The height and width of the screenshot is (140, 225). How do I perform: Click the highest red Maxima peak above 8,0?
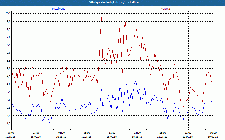pyautogui.click(x=101, y=17)
